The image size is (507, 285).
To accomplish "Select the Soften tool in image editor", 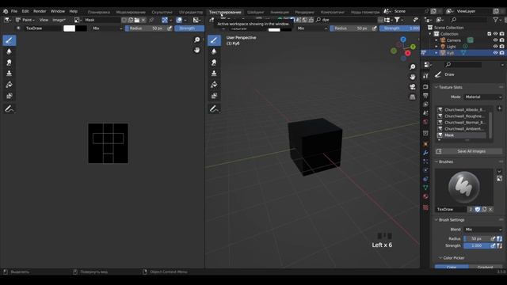I will coord(9,51).
